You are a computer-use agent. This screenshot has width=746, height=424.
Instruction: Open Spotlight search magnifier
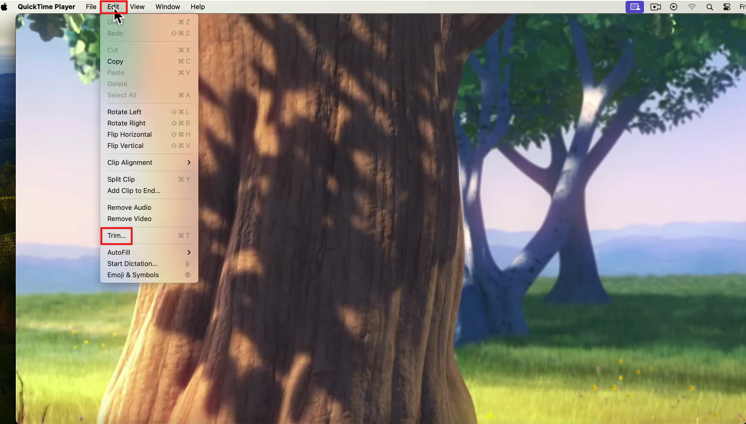[710, 7]
